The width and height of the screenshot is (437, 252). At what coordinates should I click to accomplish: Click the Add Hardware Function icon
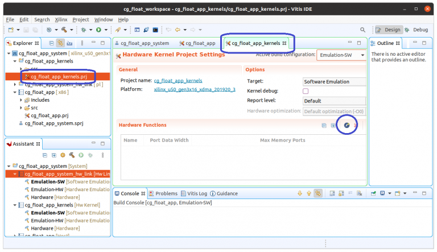pyautogui.click(x=347, y=125)
